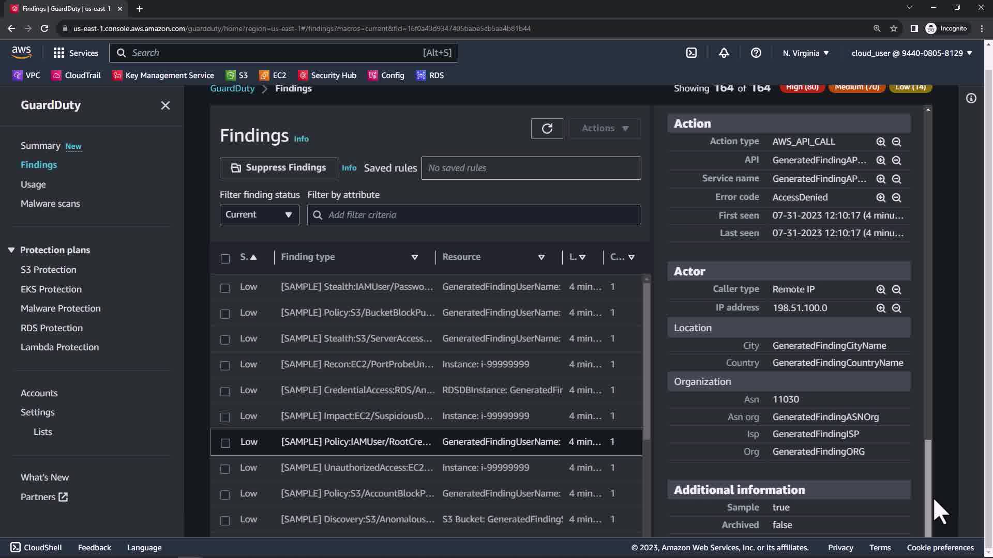Screen dimensions: 993x558
Task: Click the details panel vertical scrollbar
Action: (928, 486)
